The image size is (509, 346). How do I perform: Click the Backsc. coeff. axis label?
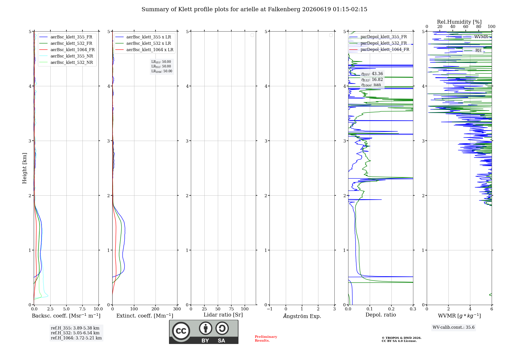[x=66, y=316]
